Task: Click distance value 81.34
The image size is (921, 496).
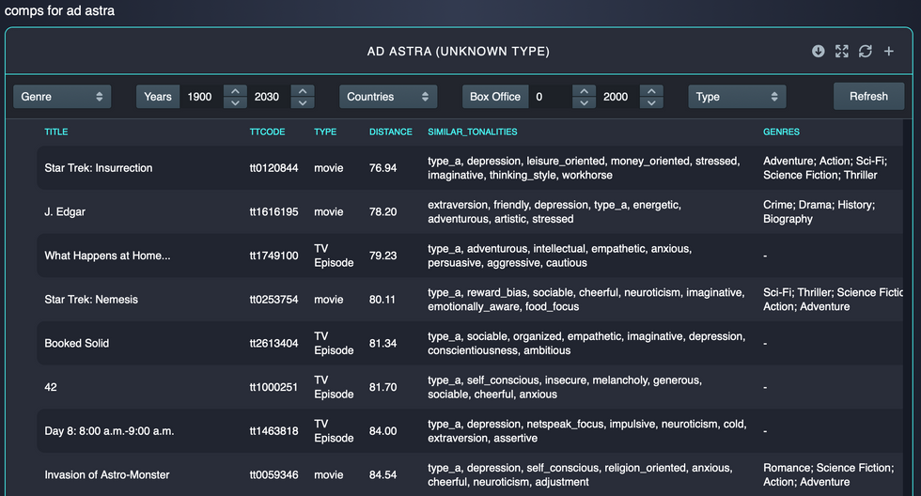Action: coord(383,344)
